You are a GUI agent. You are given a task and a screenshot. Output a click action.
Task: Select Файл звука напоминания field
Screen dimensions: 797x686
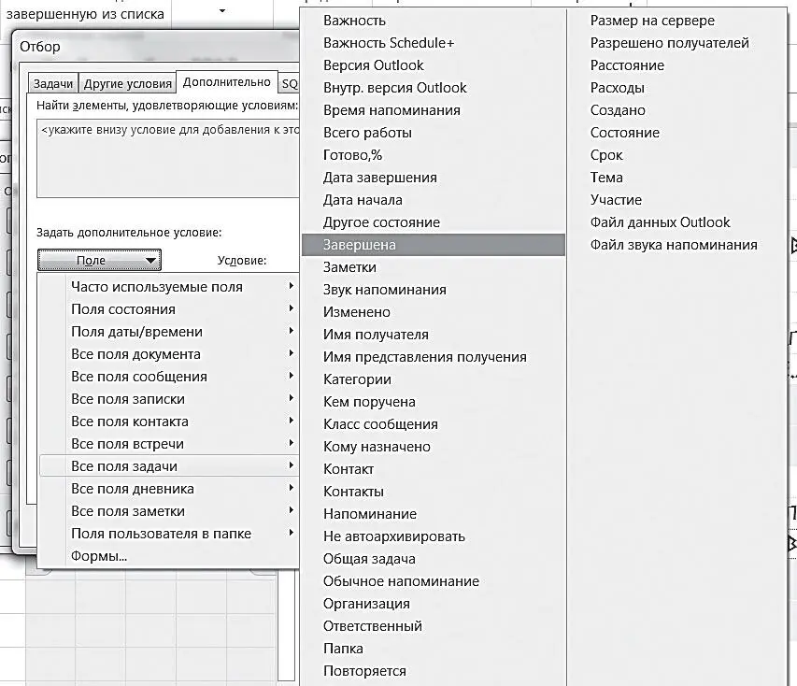[x=676, y=245]
